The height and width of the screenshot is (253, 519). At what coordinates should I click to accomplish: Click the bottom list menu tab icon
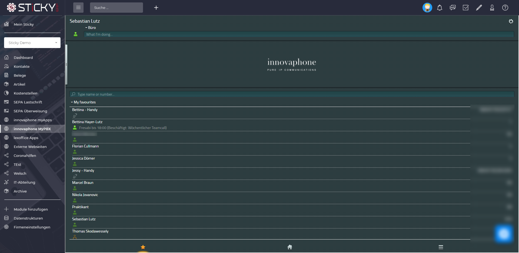pos(441,247)
